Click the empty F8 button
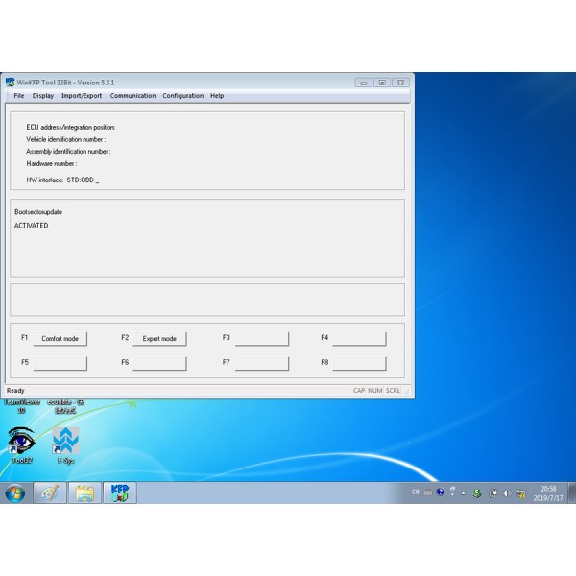 pos(360,363)
